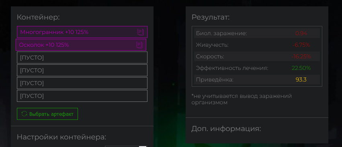Image resolution: width=342 pixels, height=147 pixels.
Task: Click the Выбрать артефакт button label
Action: (x=51, y=114)
